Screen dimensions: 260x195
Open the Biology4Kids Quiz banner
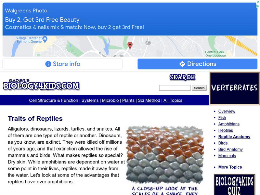(x=234, y=185)
